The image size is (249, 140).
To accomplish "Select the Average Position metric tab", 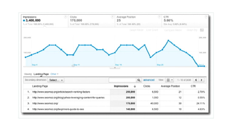I will (138, 21).
